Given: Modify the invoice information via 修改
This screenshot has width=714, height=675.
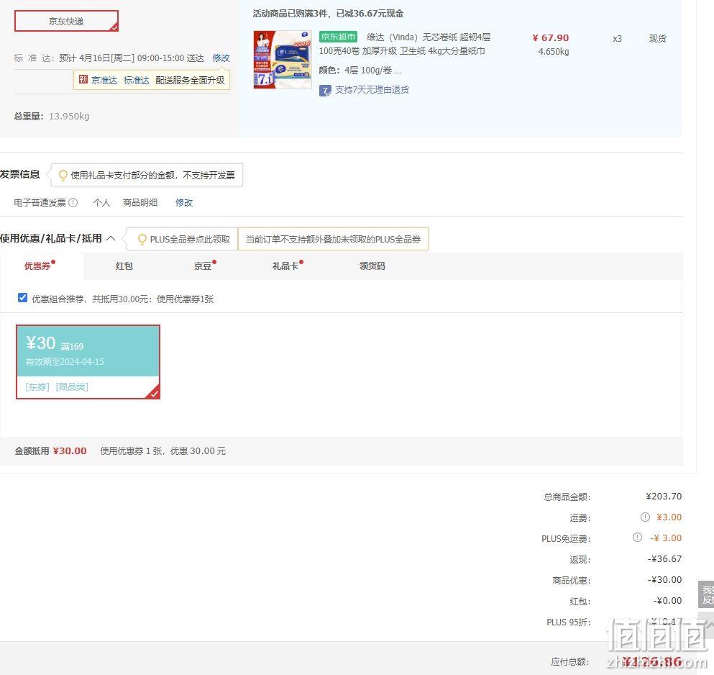Looking at the screenshot, I should click(x=184, y=202).
